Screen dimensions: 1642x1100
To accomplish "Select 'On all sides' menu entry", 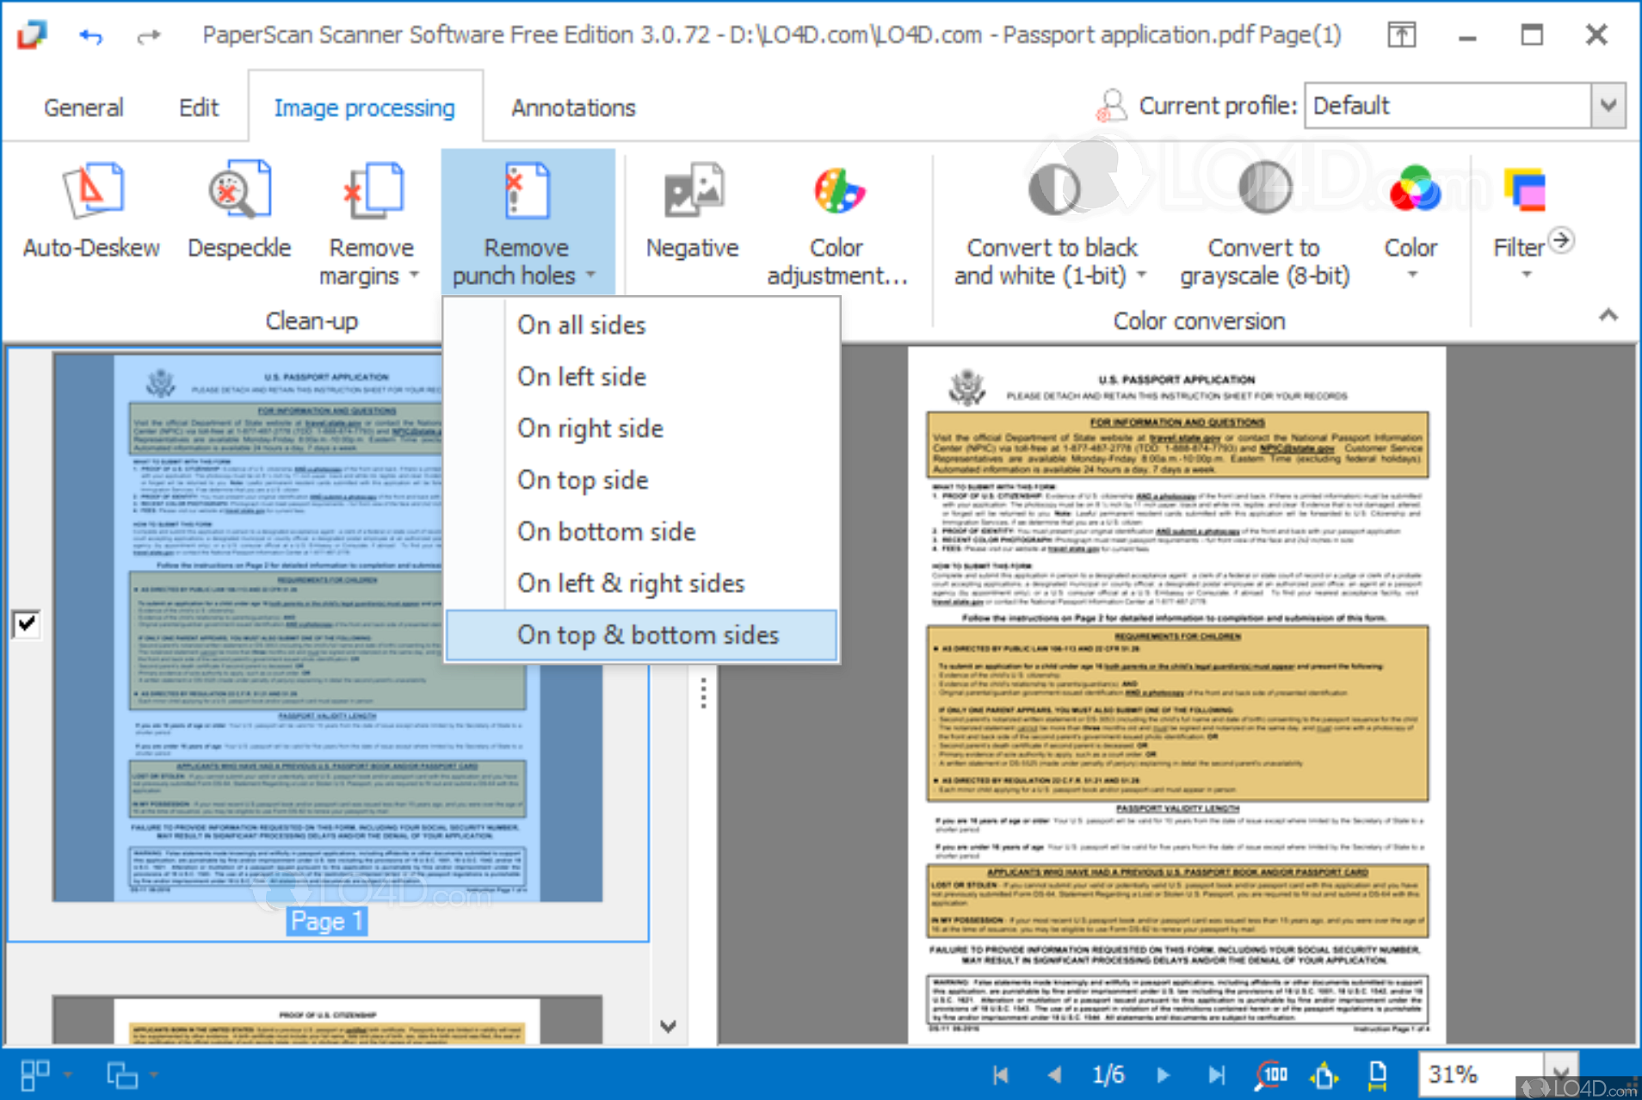I will (x=581, y=325).
